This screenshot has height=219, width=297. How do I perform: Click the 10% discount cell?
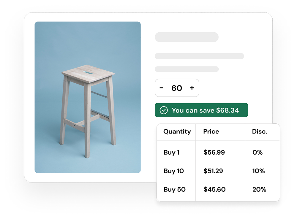258,171
